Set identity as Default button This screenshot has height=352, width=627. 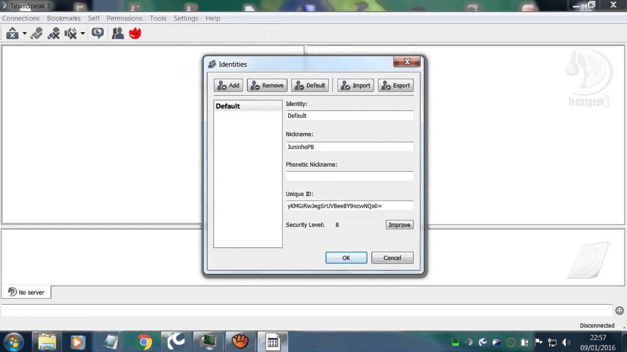click(310, 86)
